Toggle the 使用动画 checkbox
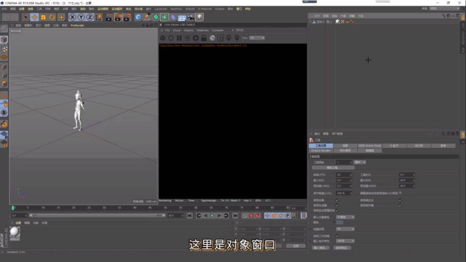Image resolution: width=466 pixels, height=262 pixels. pyautogui.click(x=337, y=200)
